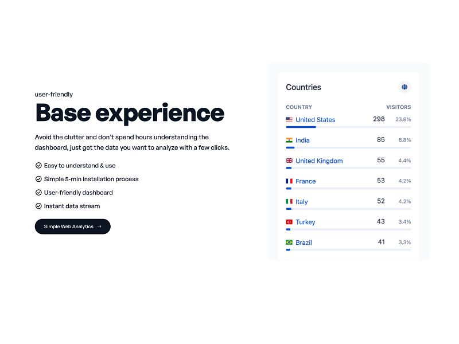Toggle the checkmark beside Simple 5-min installation process
Screen dimensions: 459x344
(x=38, y=178)
